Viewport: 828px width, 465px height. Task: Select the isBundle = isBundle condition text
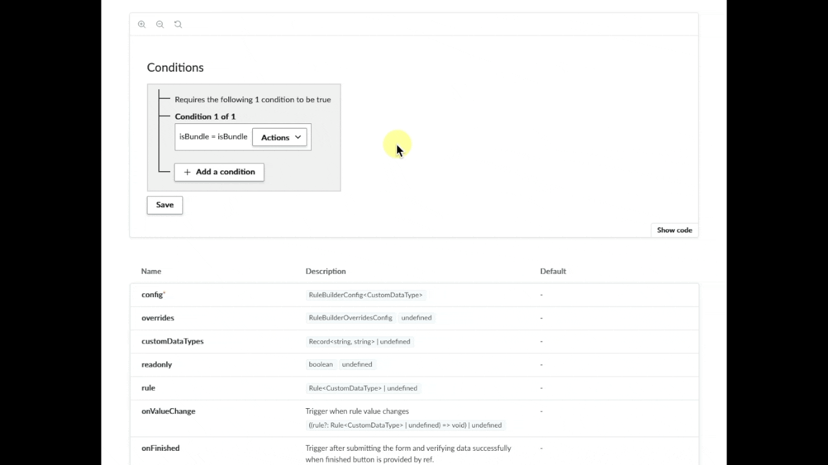point(213,137)
